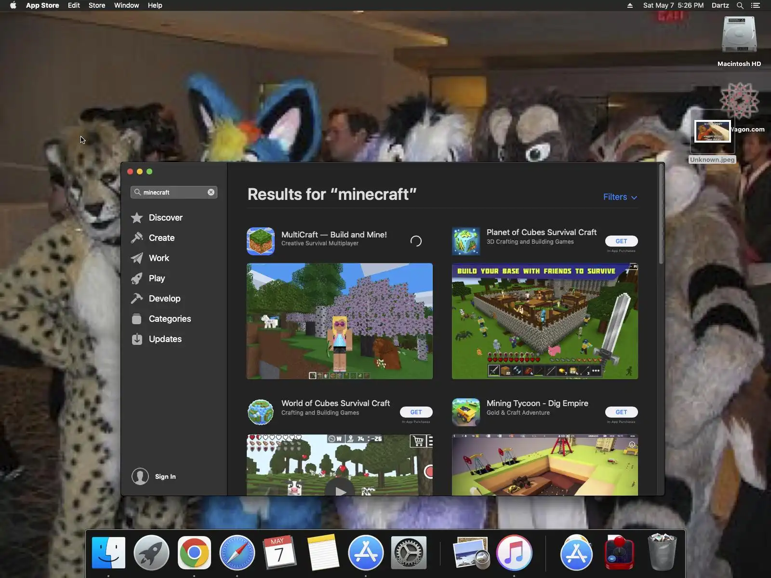Viewport: 771px width, 578px height.
Task: Open Spotlight search in menu bar
Action: point(740,5)
